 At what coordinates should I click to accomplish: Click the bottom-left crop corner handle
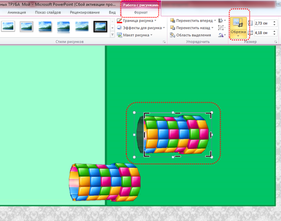[146, 155]
